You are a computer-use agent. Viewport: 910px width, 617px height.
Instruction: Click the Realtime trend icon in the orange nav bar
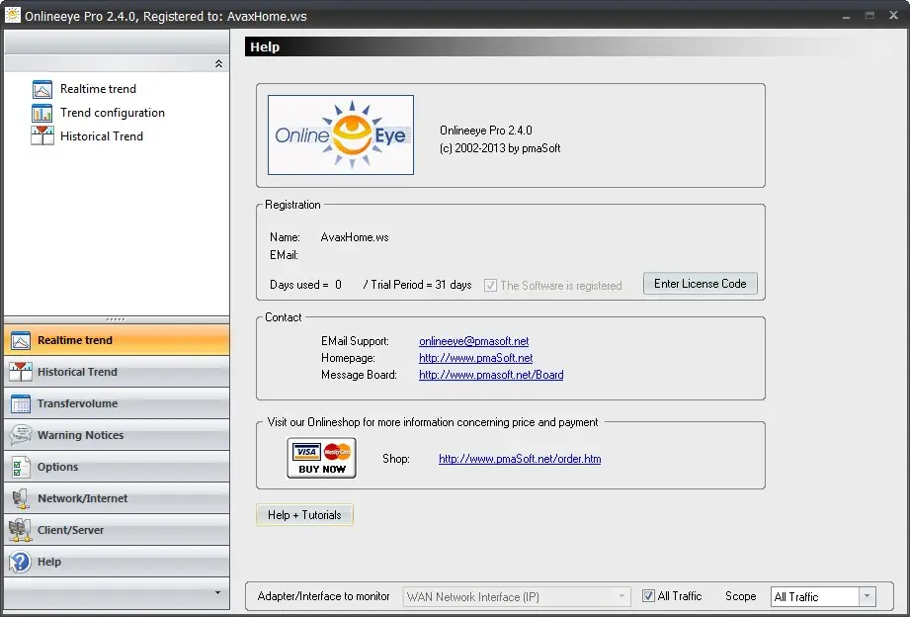[21, 340]
